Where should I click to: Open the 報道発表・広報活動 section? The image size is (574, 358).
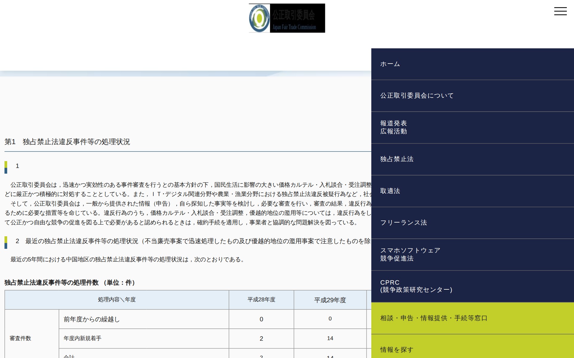point(394,127)
